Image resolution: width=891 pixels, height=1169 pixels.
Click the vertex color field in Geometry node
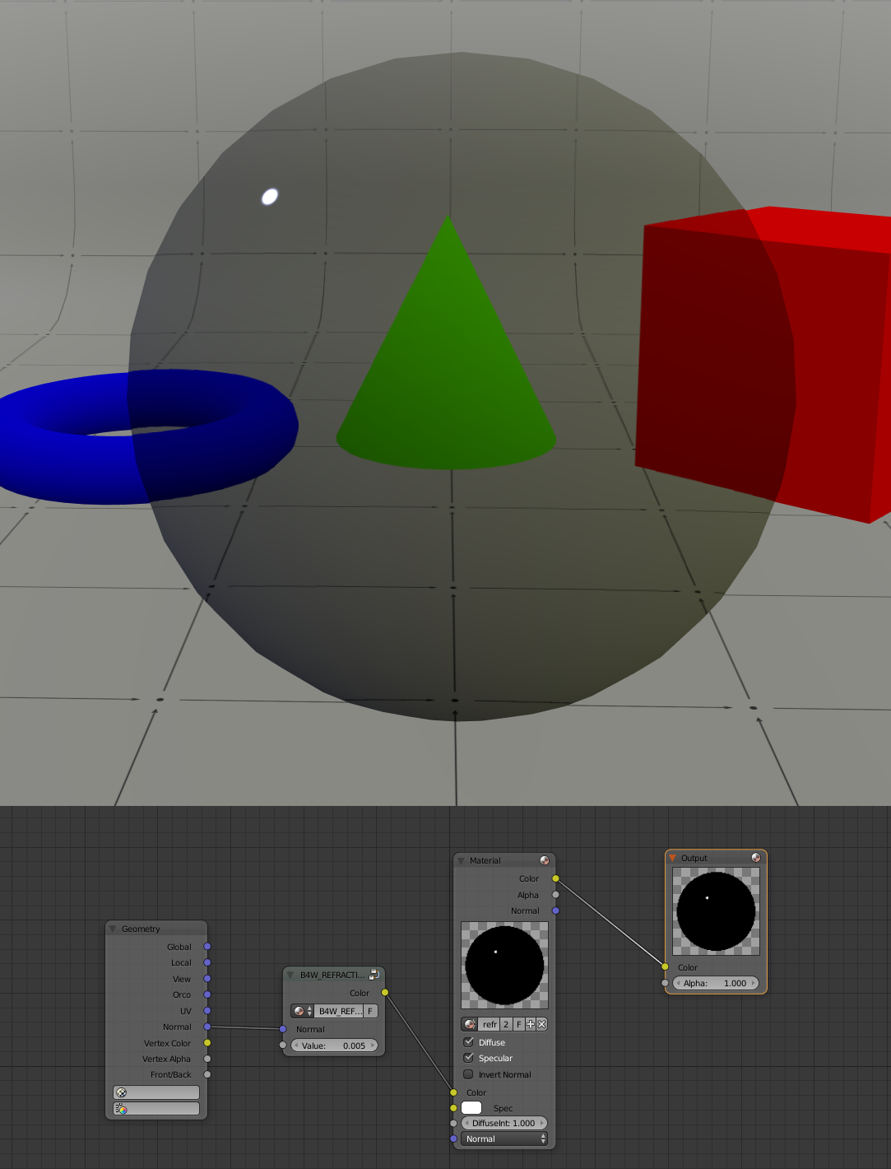click(156, 1109)
